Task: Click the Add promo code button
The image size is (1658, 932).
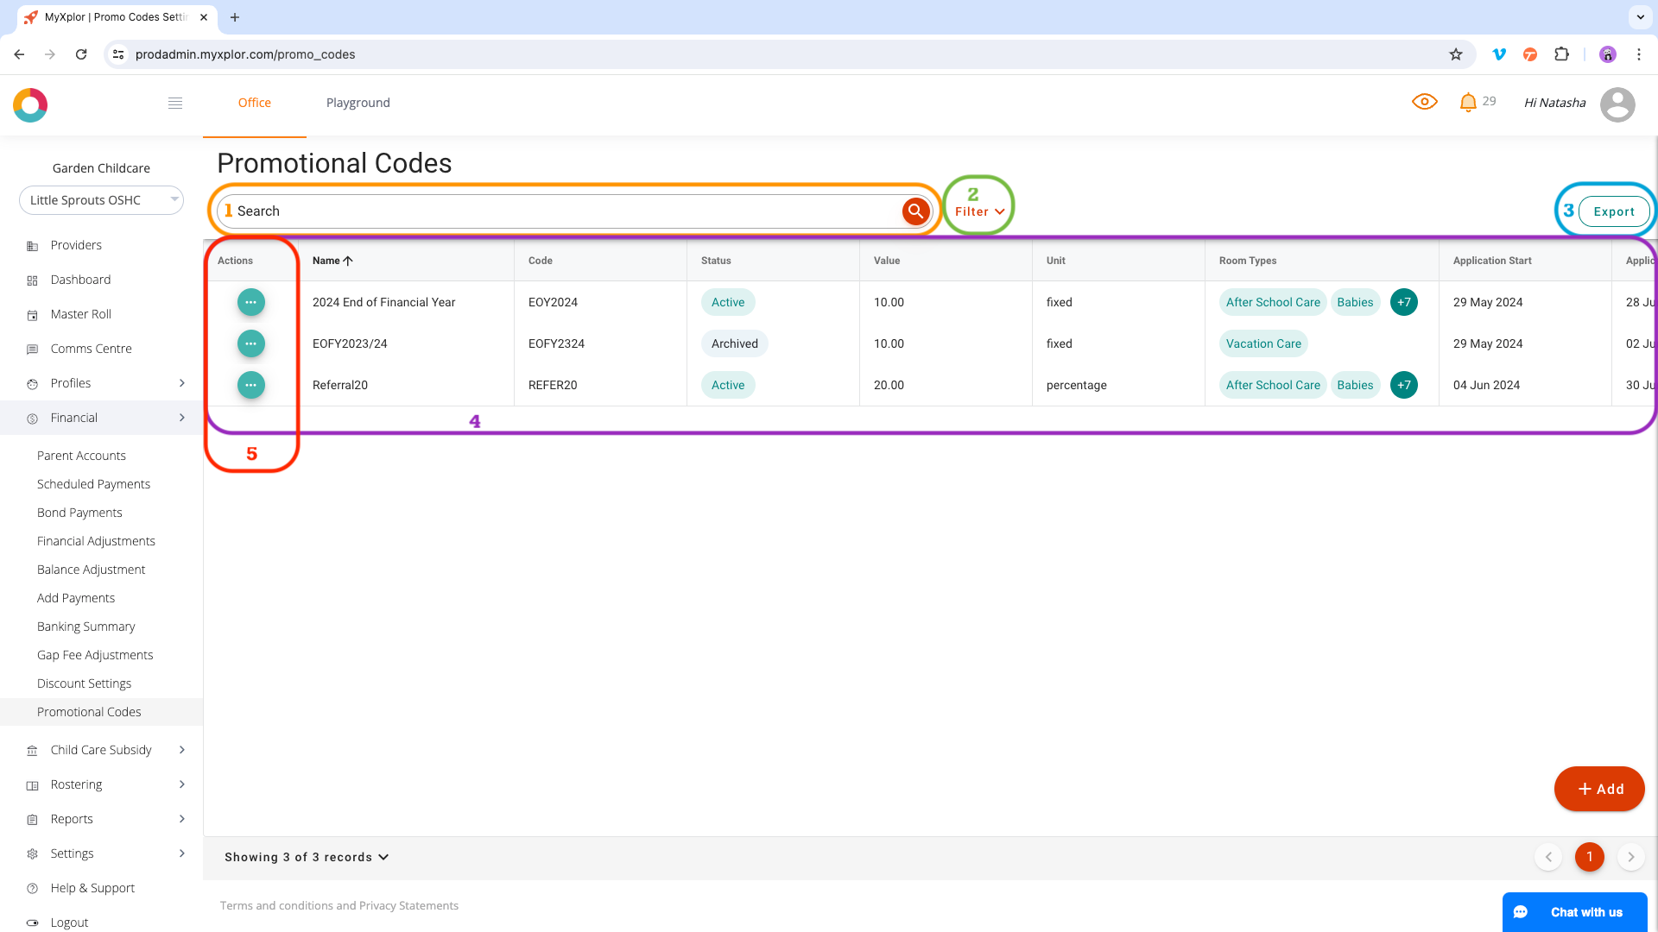Action: [1599, 789]
